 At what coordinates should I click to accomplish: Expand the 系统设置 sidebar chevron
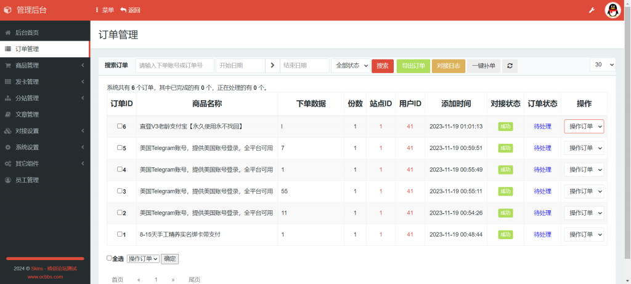coord(83,148)
